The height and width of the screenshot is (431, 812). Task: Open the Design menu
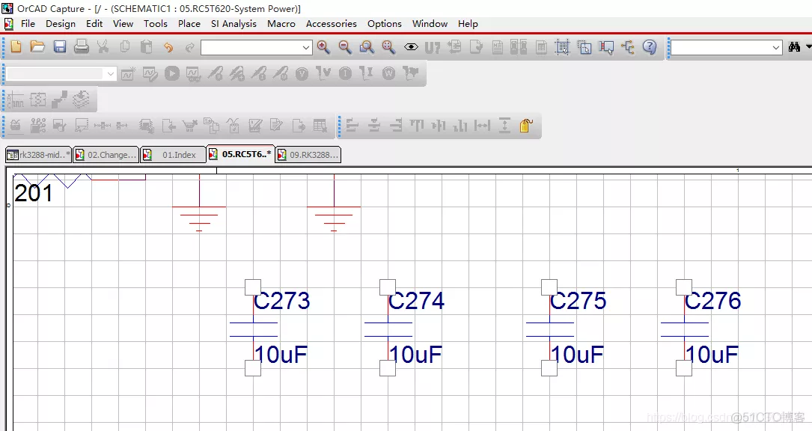coord(61,24)
